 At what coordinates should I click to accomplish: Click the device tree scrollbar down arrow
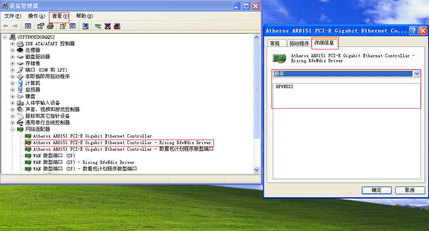(256, 170)
